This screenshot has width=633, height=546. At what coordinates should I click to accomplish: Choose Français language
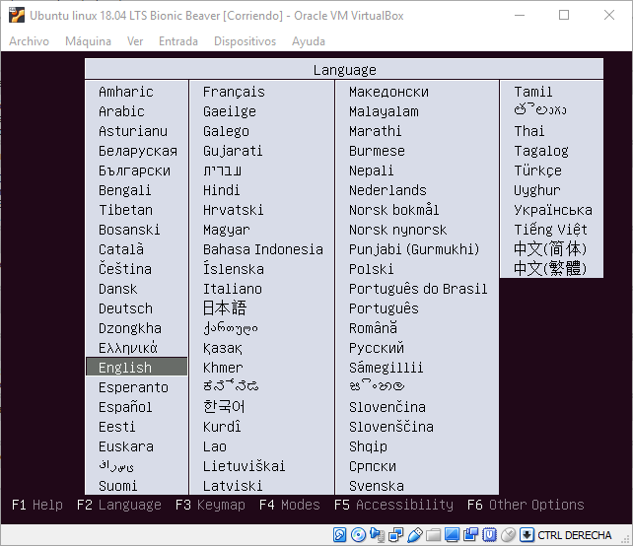click(234, 92)
